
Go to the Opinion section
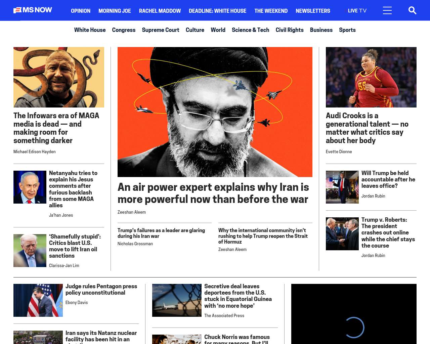click(x=81, y=11)
